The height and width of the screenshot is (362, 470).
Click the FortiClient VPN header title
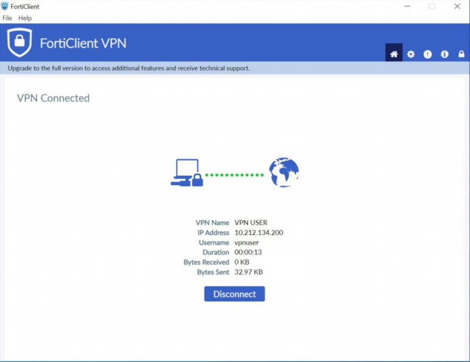[83, 43]
